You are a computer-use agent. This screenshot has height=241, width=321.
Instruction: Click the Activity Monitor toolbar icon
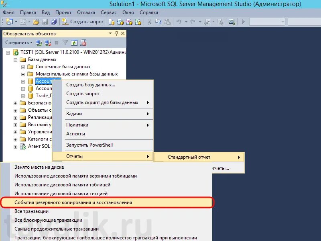232,22
